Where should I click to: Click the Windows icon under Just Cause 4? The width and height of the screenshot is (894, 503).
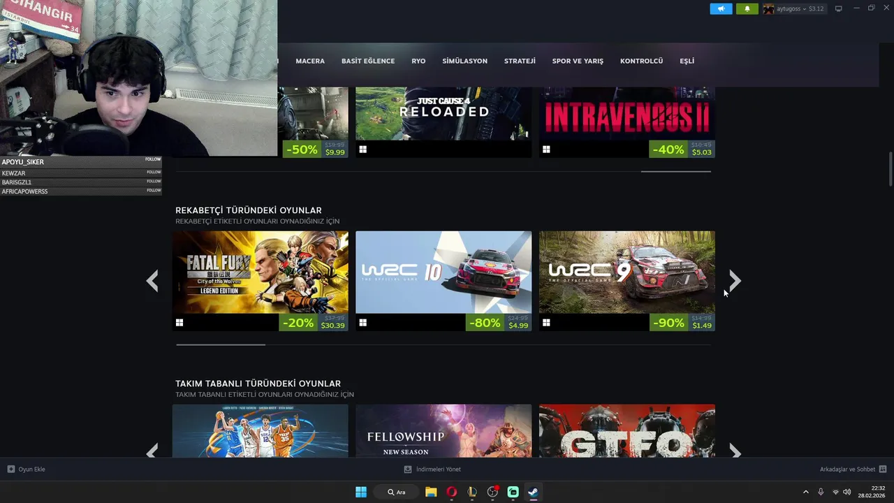362,150
